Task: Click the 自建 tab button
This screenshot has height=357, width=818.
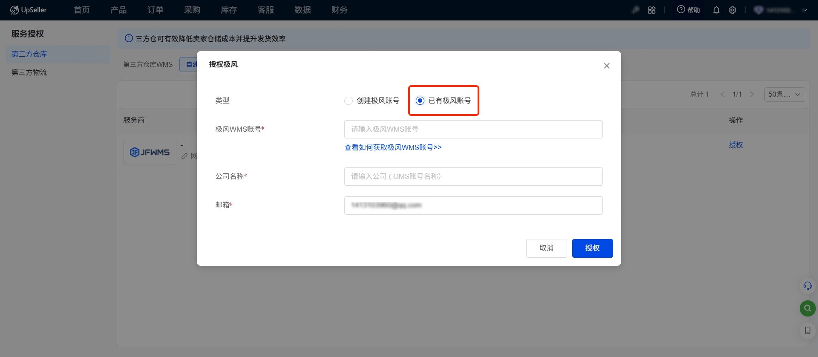Action: [x=188, y=64]
